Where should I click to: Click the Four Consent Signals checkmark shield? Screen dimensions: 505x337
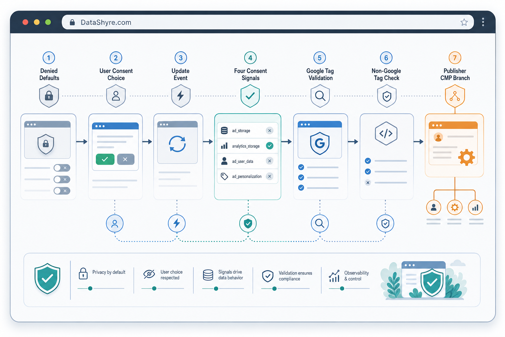pos(250,96)
